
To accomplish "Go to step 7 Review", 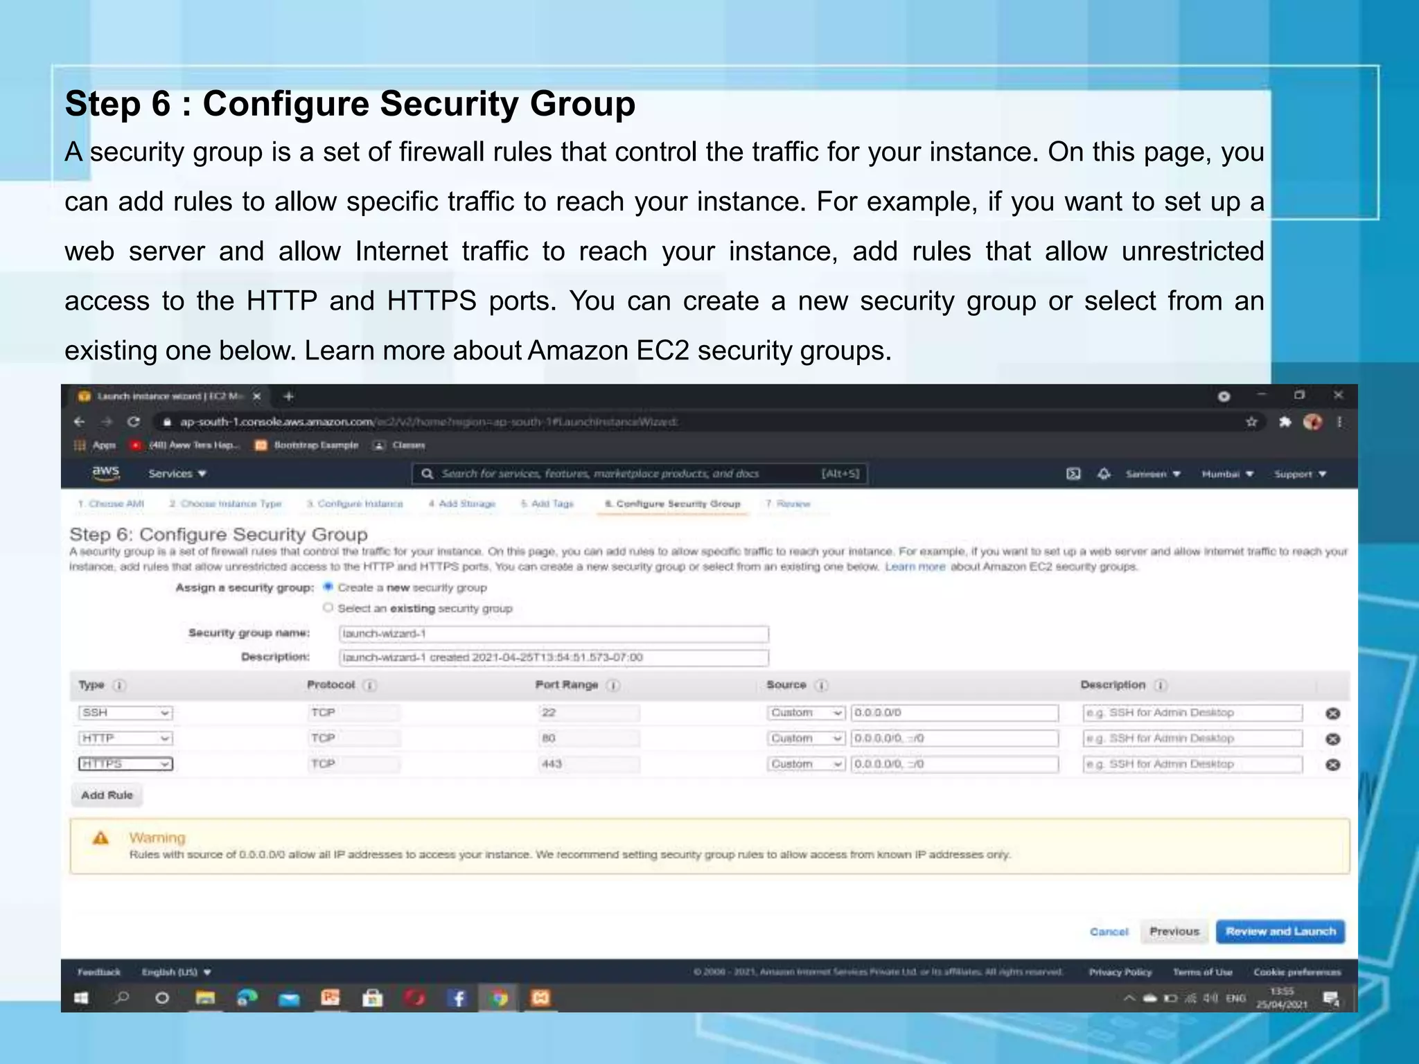I will click(788, 504).
